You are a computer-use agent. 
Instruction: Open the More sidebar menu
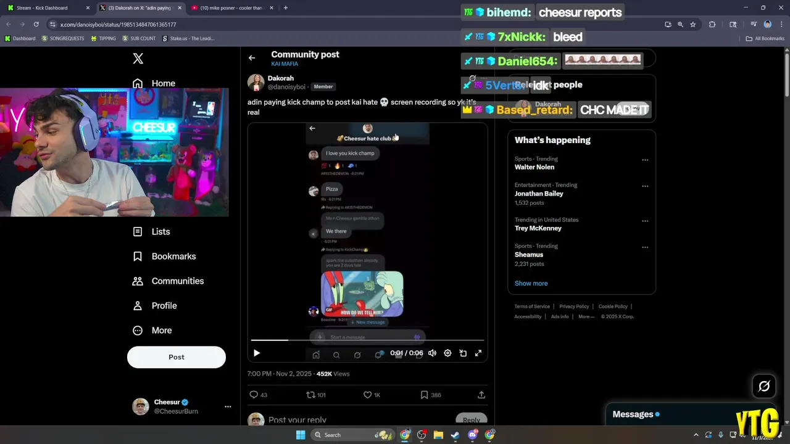[x=152, y=331]
